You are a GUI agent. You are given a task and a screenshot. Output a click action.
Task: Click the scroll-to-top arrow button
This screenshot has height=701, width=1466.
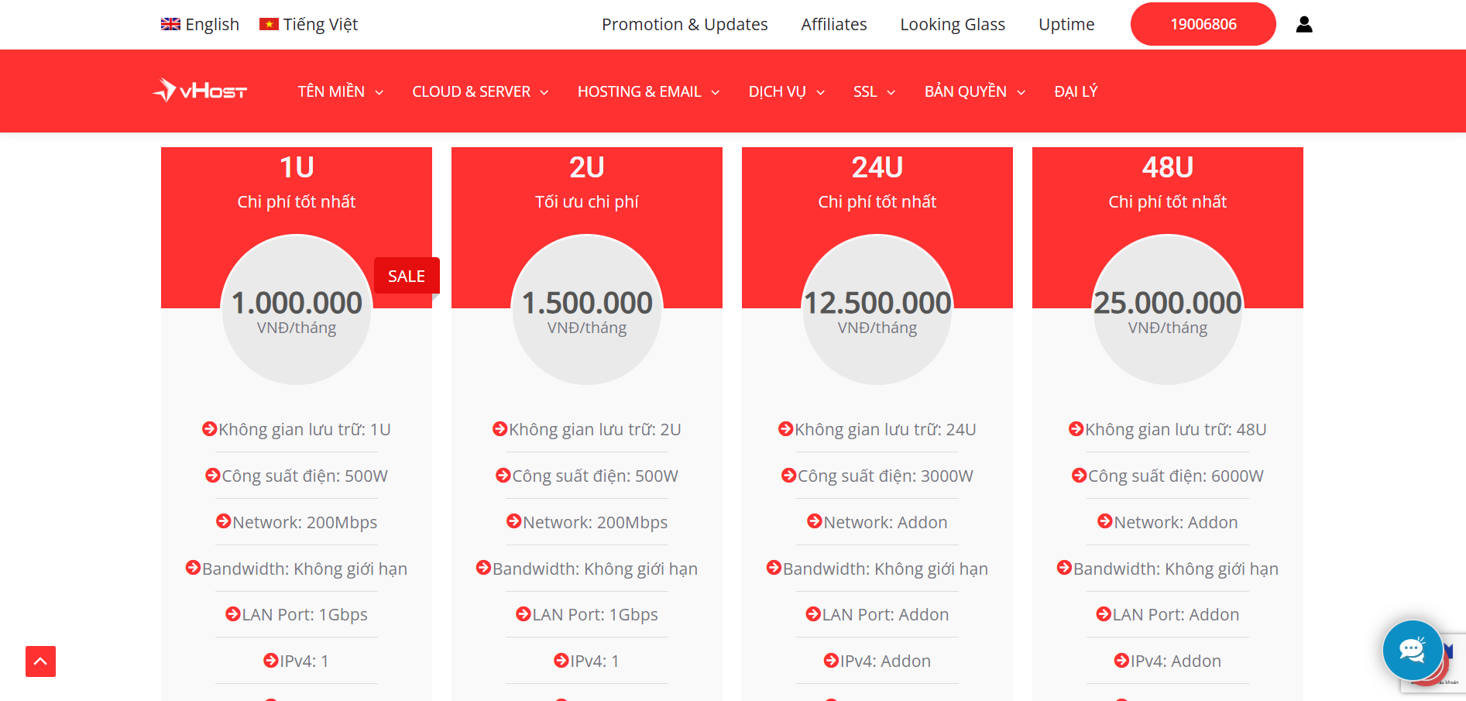40,661
